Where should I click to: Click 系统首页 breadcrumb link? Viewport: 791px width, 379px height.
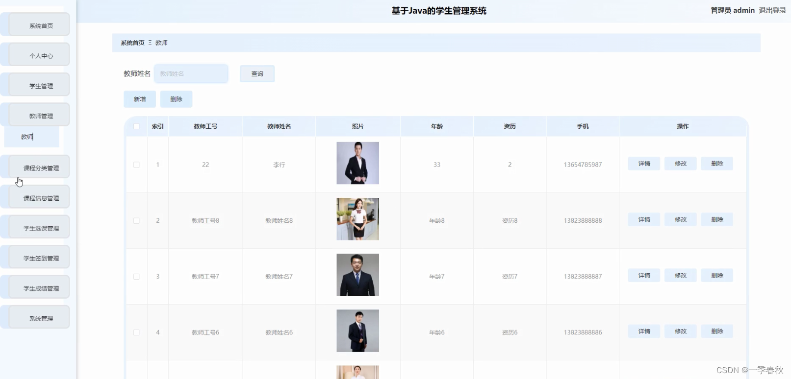click(x=132, y=43)
